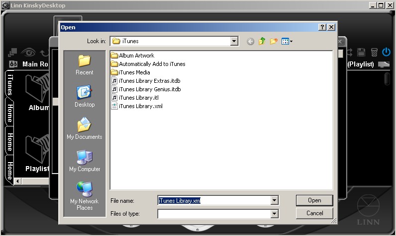Image resolution: width=396 pixels, height=236 pixels.
Task: Expand the Files of type dropdown
Action: pyautogui.click(x=275, y=214)
